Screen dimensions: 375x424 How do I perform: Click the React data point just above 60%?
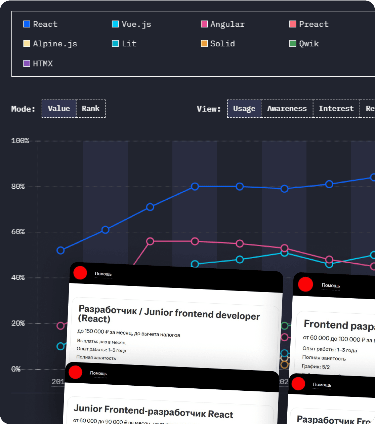click(106, 230)
